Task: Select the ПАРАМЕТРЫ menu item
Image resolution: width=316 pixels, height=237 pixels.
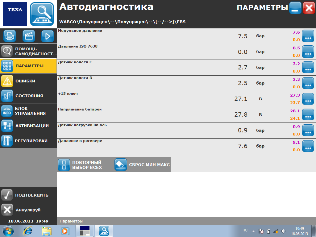Action: point(28,66)
